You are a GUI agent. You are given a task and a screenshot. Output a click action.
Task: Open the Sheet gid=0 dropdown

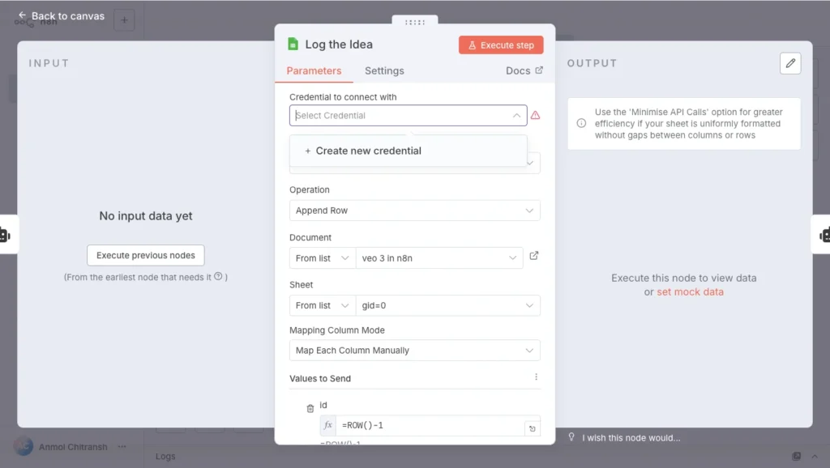click(x=447, y=305)
